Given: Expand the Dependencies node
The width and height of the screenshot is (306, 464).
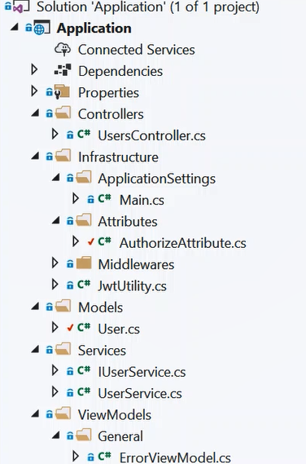Looking at the screenshot, I should pos(34,70).
